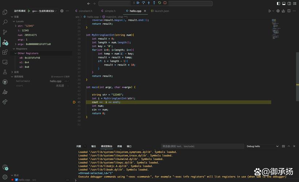
Task: Open the Debug hello session dropdown
Action: click(263, 146)
